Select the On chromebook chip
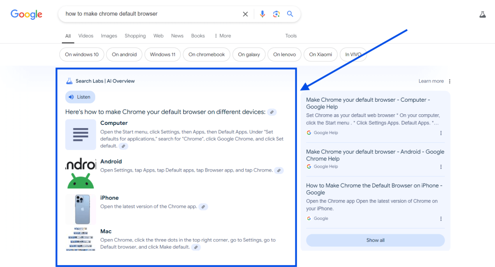Viewport: 495px width, 267px height. [206, 54]
